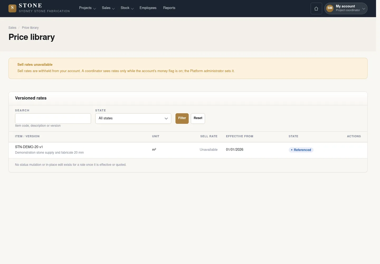This screenshot has height=264, width=380.
Task: Click the Reset button
Action: [x=198, y=119]
